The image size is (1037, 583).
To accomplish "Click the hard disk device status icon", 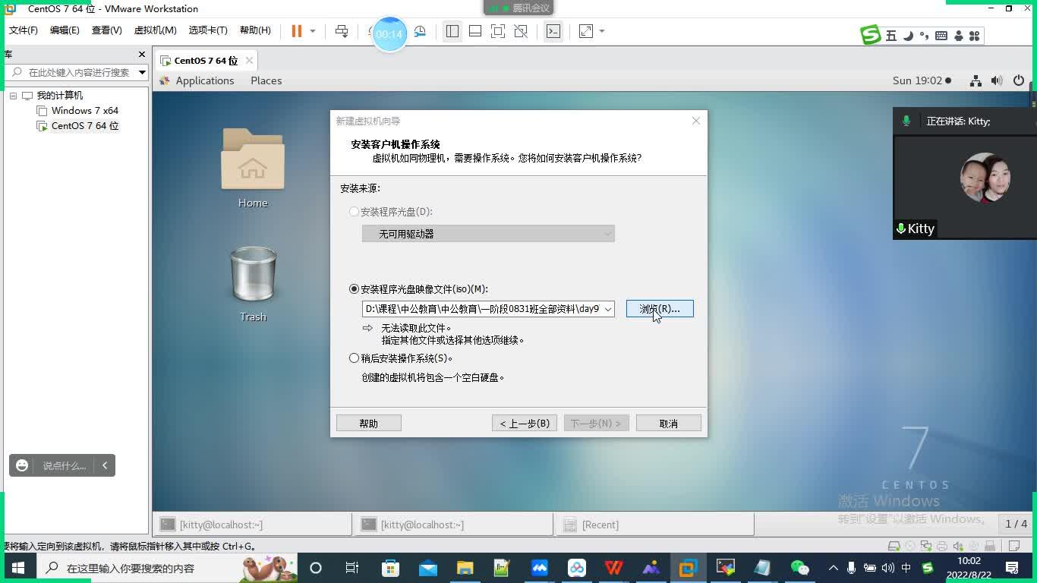I will click(x=896, y=546).
